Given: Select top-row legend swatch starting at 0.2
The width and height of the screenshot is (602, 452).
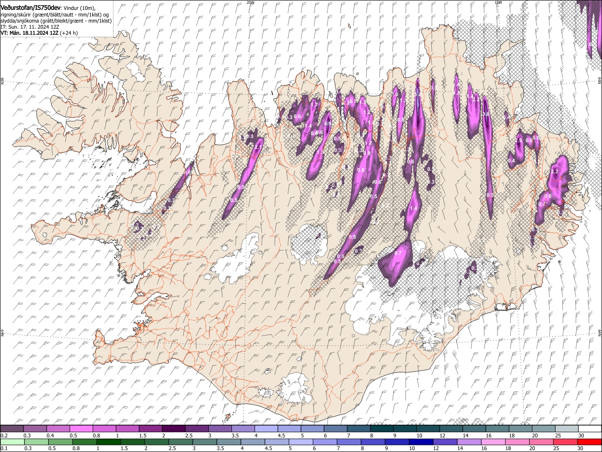Looking at the screenshot, I should [x=12, y=428].
